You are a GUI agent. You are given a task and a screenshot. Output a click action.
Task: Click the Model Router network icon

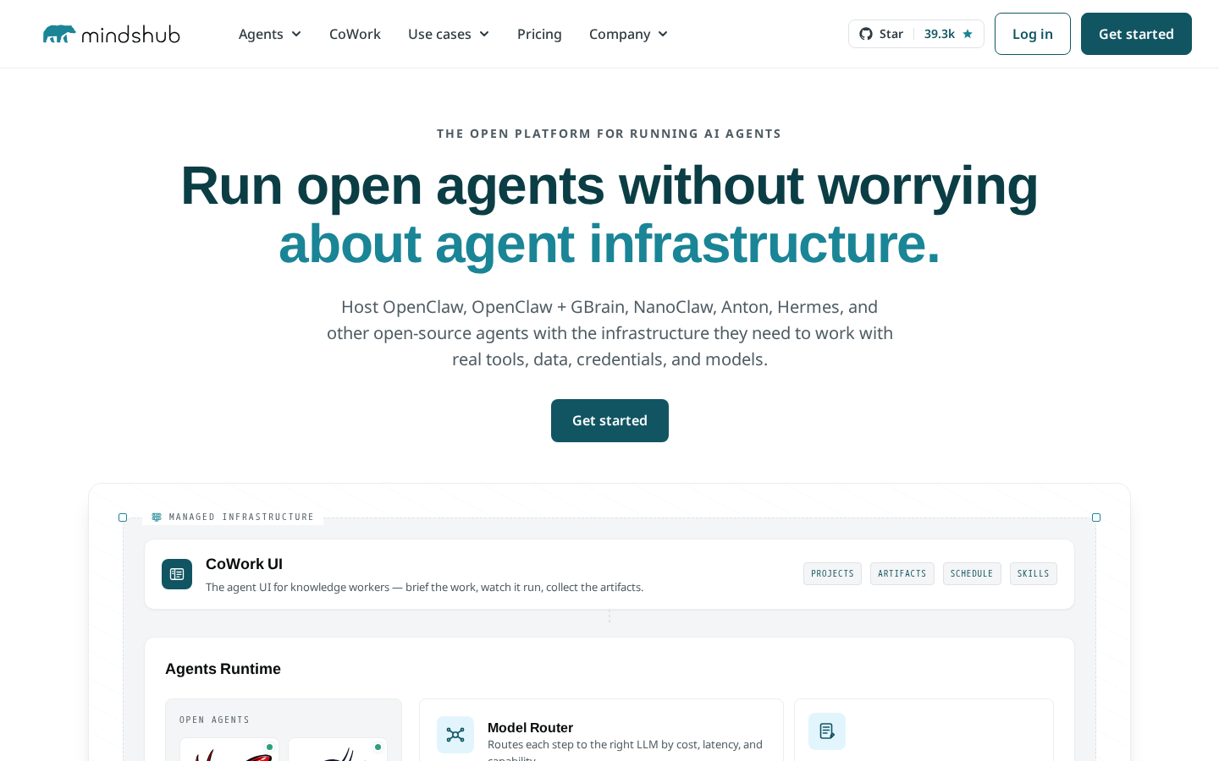pos(455,735)
